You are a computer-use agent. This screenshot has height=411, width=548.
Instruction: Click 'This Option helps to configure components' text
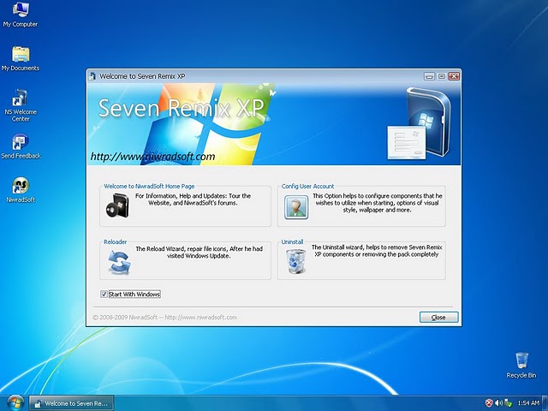click(377, 203)
